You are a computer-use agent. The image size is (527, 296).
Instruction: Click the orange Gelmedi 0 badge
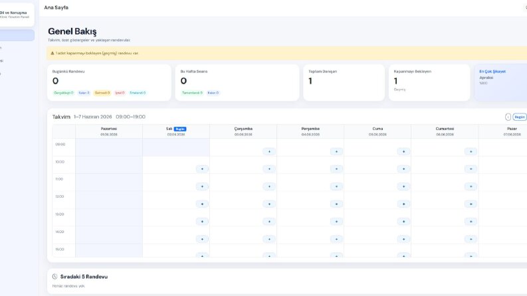pyautogui.click(x=102, y=93)
